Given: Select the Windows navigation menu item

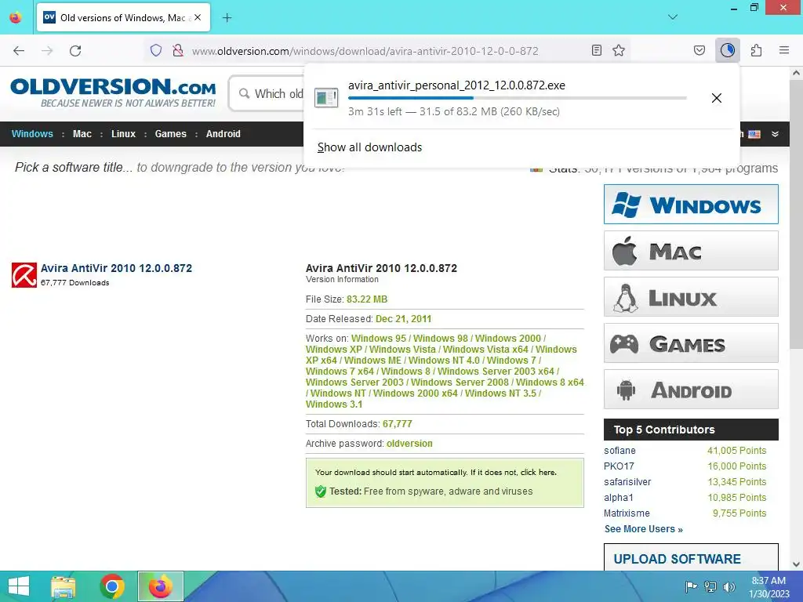Looking at the screenshot, I should (x=32, y=133).
